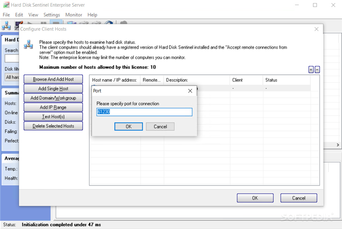This screenshot has height=229, width=342.
Task: Click the network hosts toolbar icon
Action: 6,26
